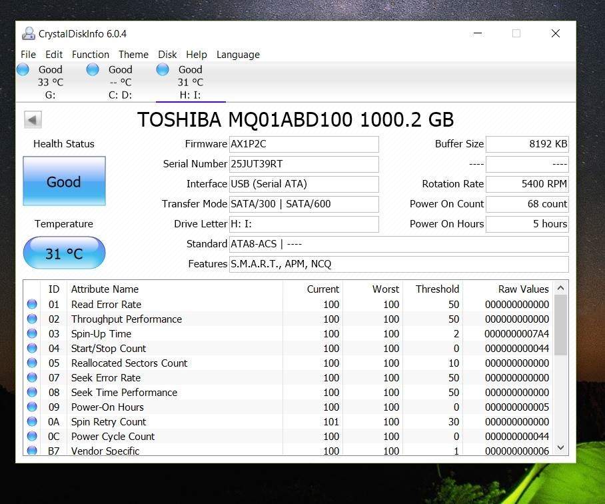Viewport: 605px width, 504px height.
Task: Click the Interface field USB (Serial ATA)
Action: [304, 184]
